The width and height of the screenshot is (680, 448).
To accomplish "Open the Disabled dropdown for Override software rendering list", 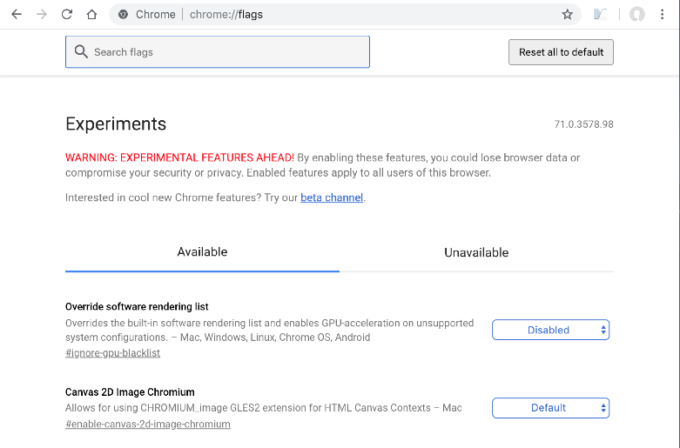I will click(x=550, y=330).
